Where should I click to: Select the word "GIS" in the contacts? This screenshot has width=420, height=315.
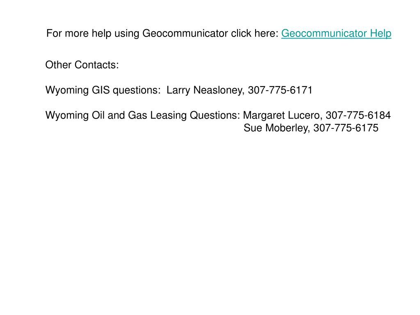pyautogui.click(x=101, y=90)
